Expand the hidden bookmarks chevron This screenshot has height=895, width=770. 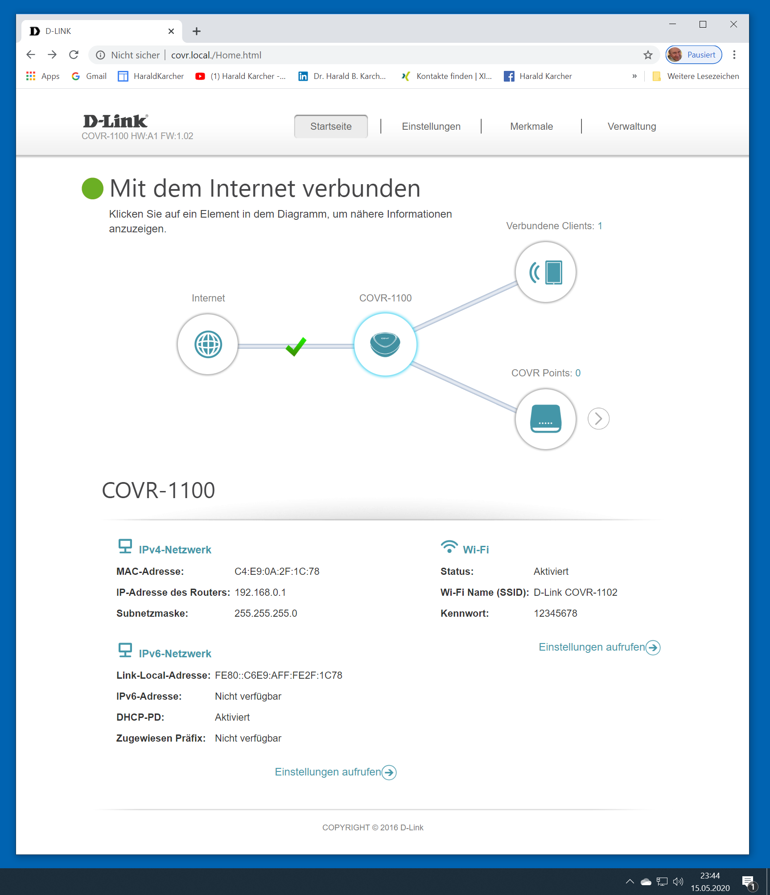click(x=634, y=76)
